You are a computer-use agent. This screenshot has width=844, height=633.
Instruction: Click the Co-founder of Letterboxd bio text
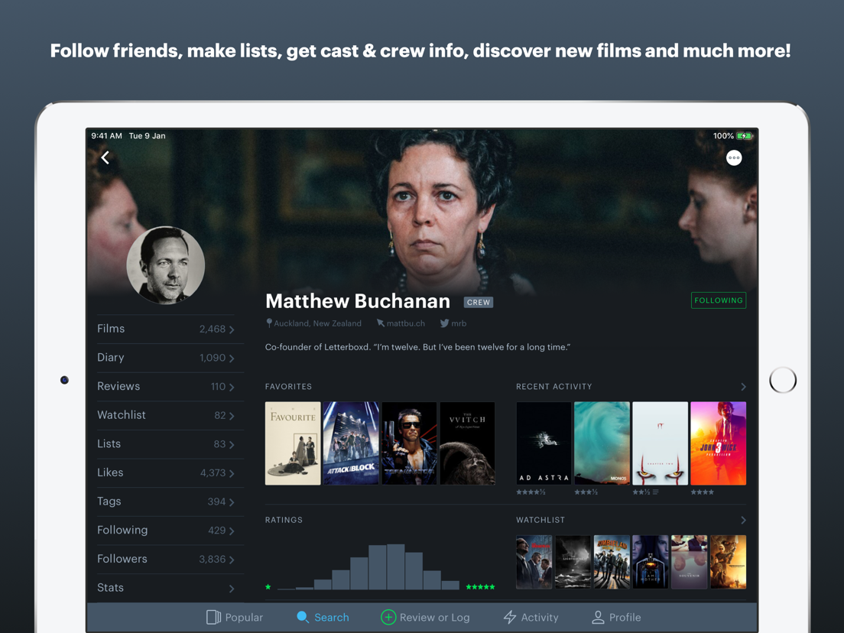[x=417, y=347]
